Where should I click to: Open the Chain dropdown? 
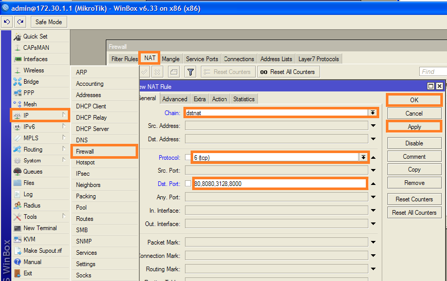point(372,113)
